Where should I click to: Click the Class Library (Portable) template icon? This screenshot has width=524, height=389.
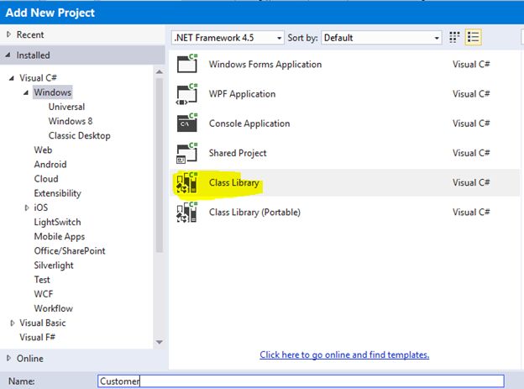tap(187, 212)
